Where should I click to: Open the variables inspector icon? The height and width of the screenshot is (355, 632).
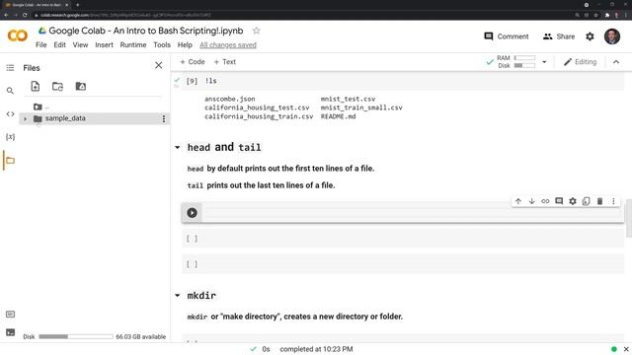(10, 137)
